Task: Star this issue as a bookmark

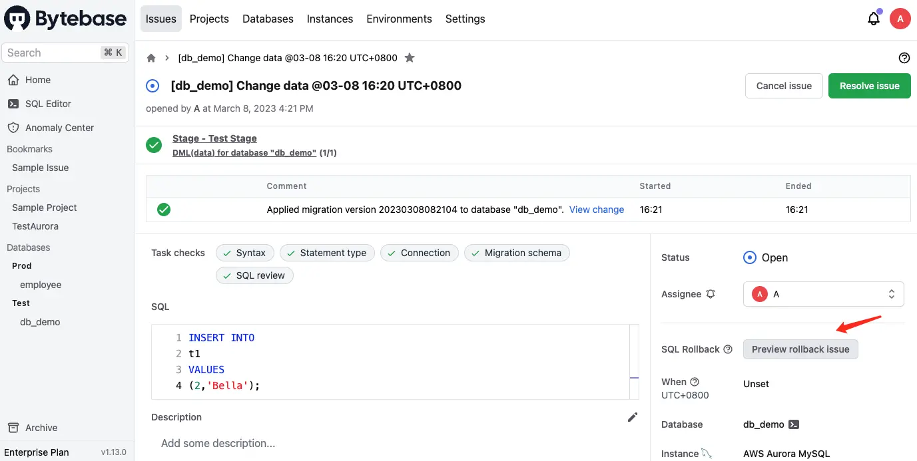Action: (x=410, y=58)
